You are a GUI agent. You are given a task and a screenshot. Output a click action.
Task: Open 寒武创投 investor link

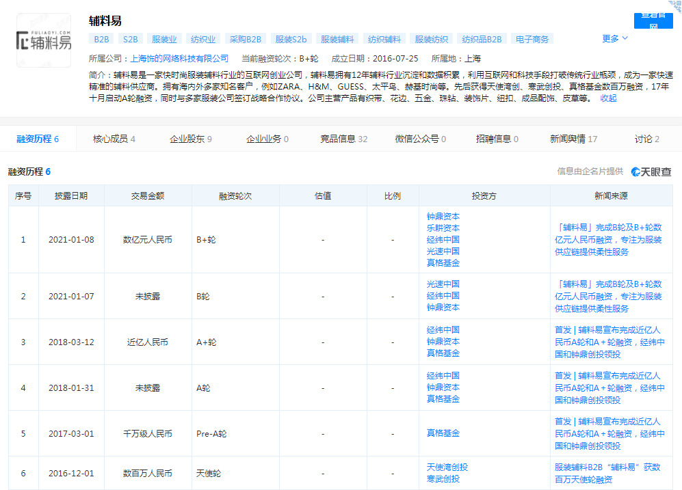point(443,479)
